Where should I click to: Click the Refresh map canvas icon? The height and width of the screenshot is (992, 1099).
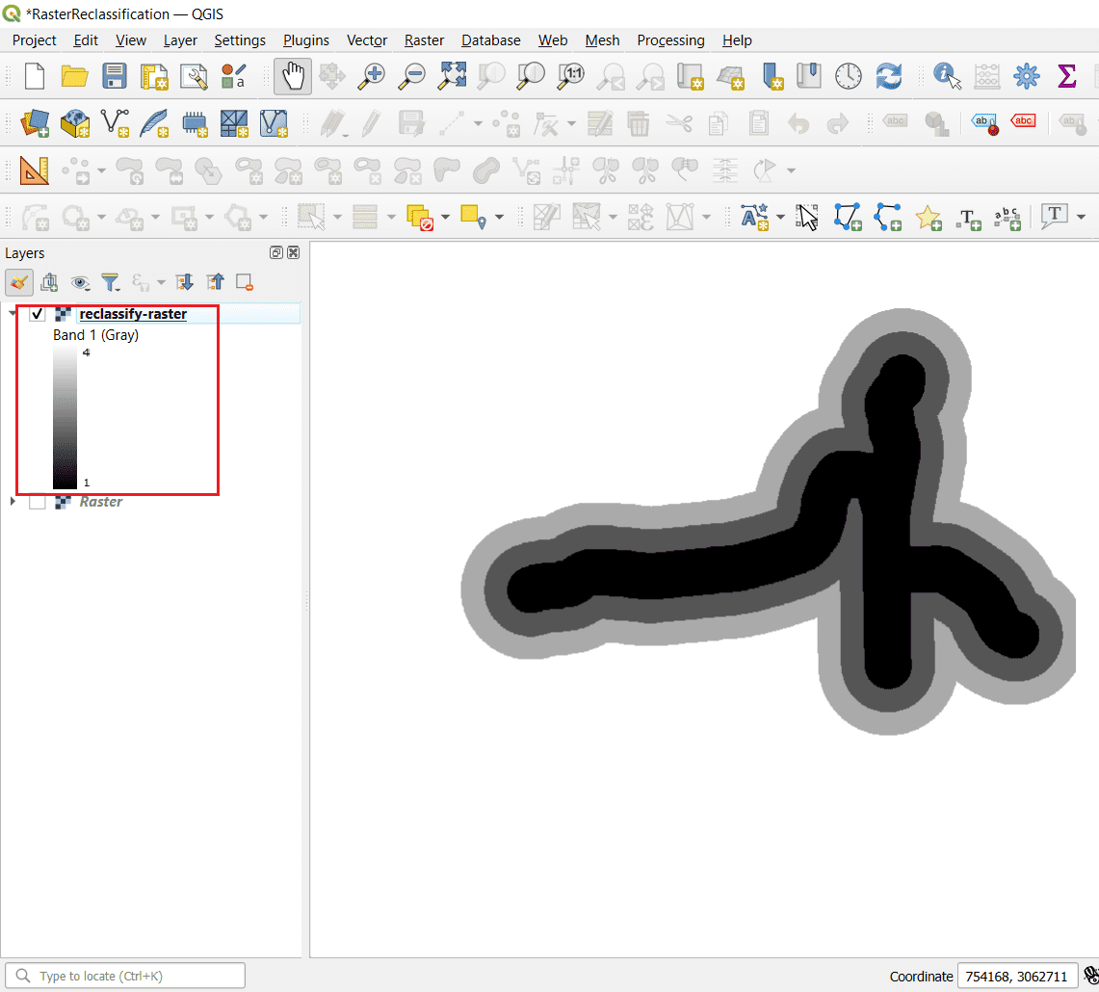point(888,76)
